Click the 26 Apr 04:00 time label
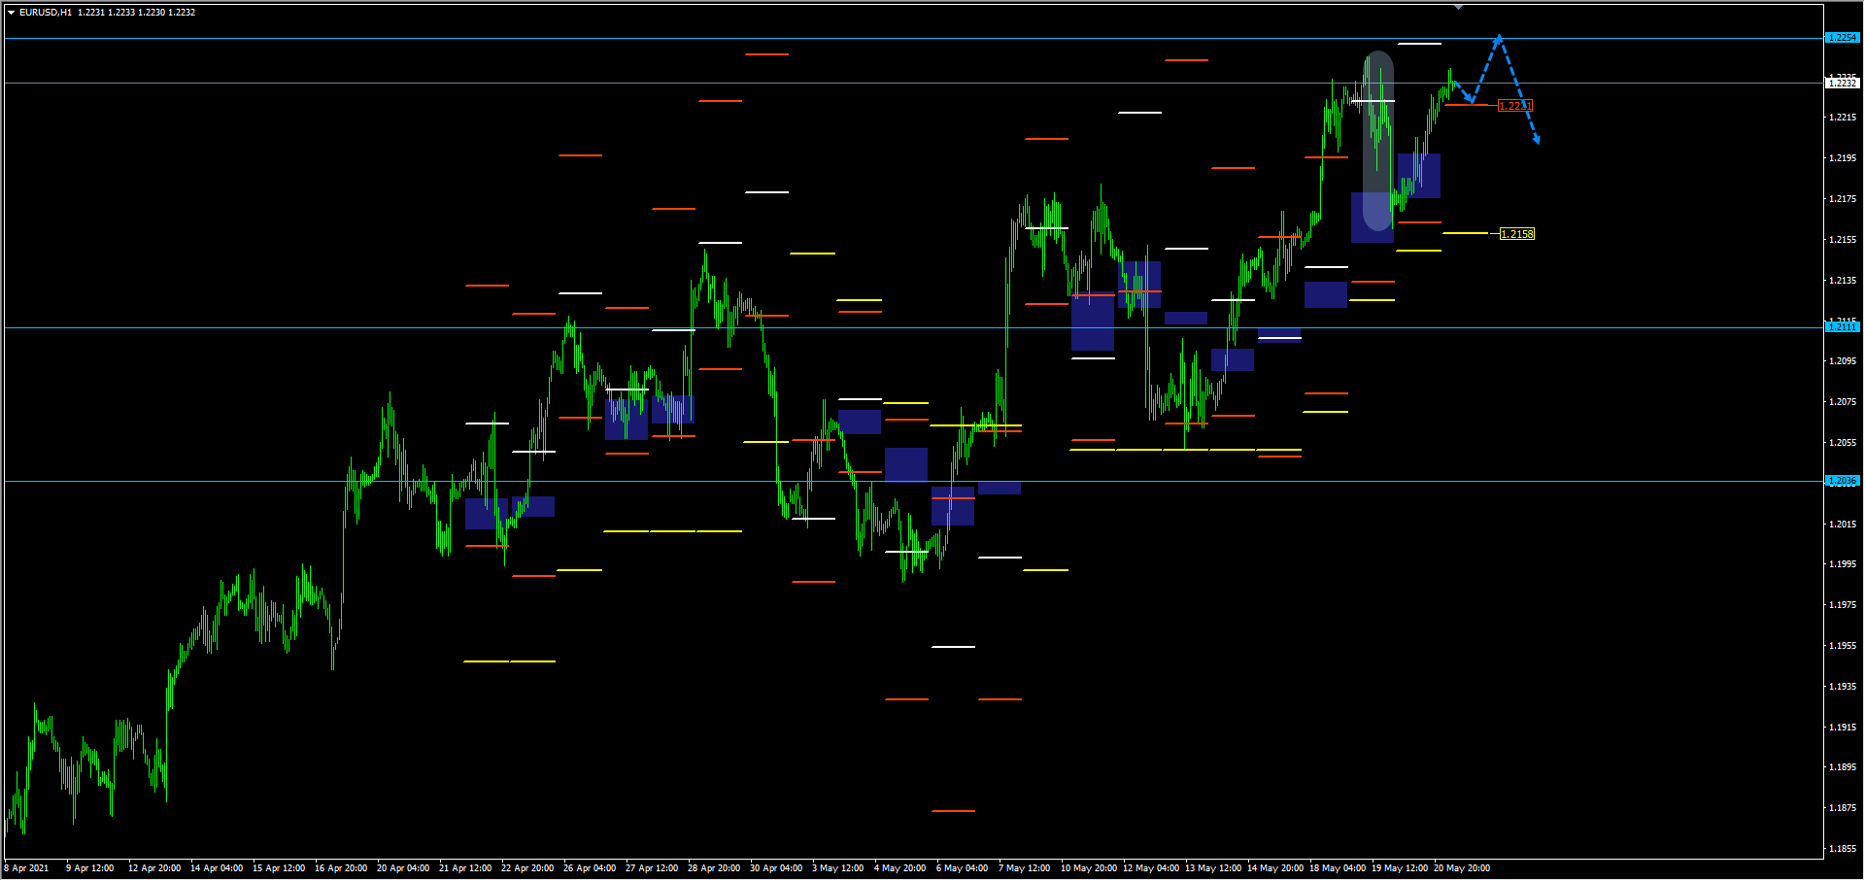This screenshot has height=881, width=1865. [589, 868]
